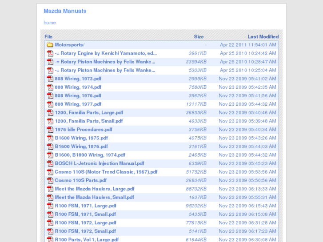This screenshot has height=242, width=323.
Task: Select date Nov 23 2009 06:13:33 AM
Action: coord(247,189)
